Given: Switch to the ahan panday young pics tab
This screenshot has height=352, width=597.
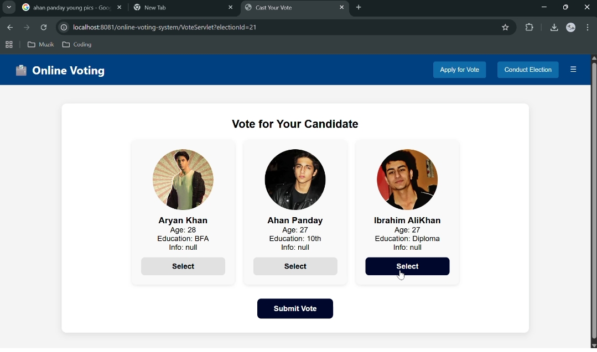Looking at the screenshot, I should coord(66,8).
